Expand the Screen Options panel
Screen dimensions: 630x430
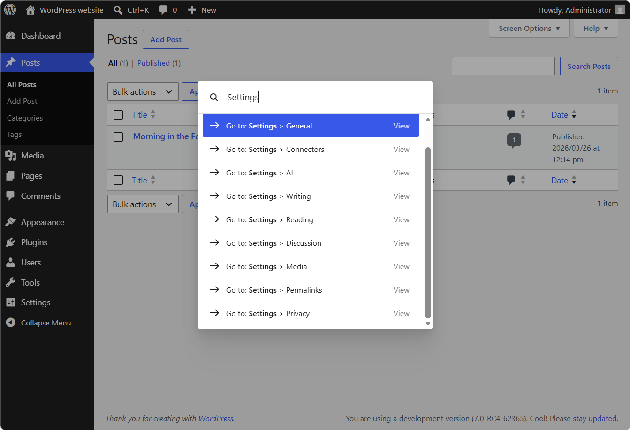click(x=529, y=28)
